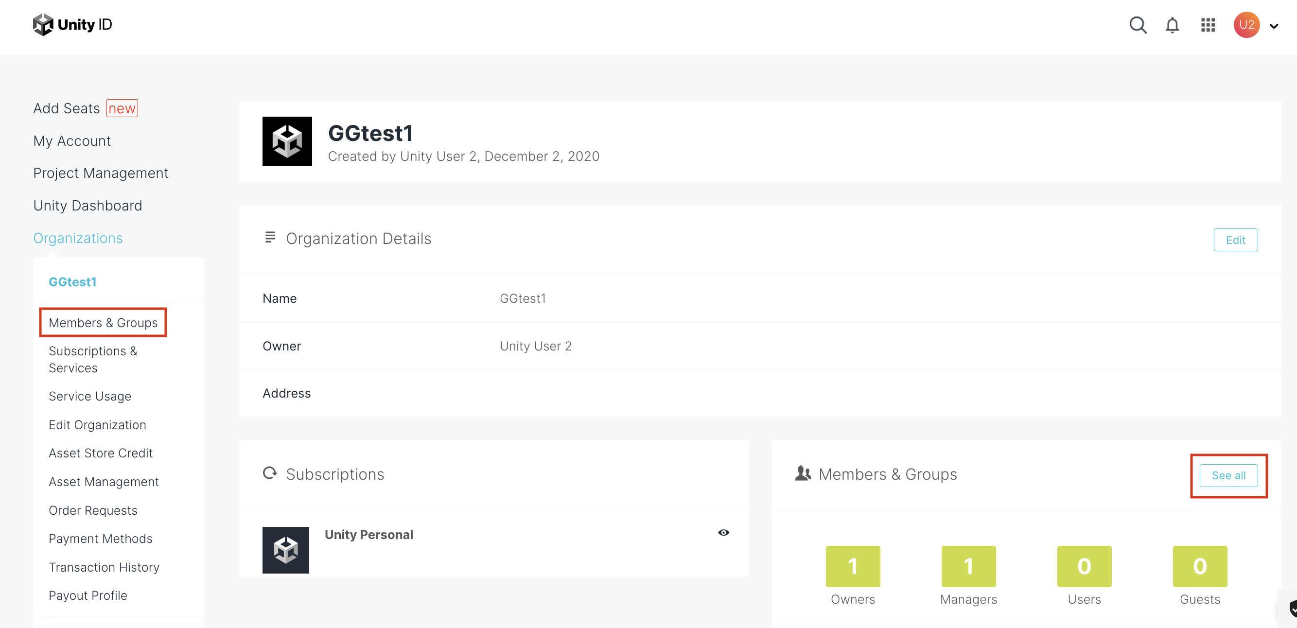Open Transaction History
The height and width of the screenshot is (628, 1297).
click(x=104, y=567)
